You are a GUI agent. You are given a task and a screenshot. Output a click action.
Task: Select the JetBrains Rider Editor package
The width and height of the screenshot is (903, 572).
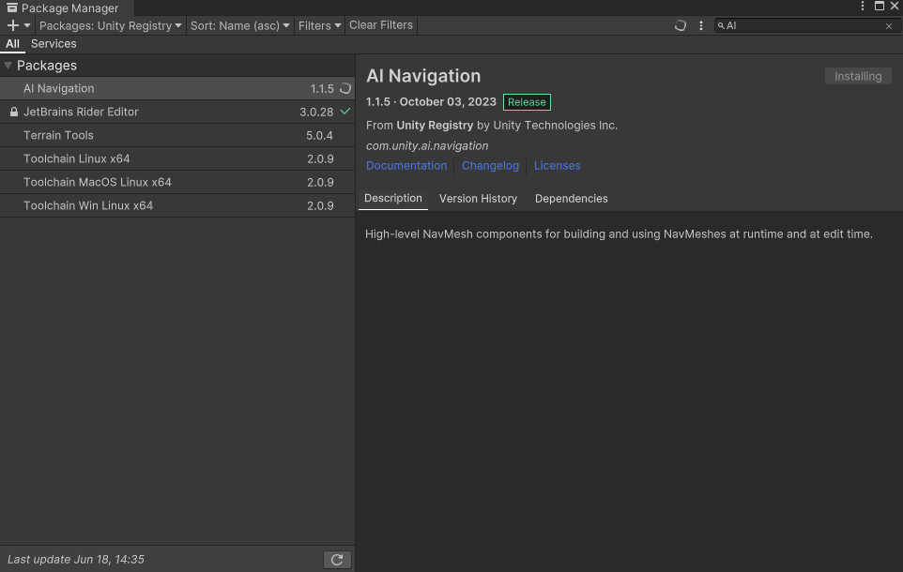click(x=177, y=113)
